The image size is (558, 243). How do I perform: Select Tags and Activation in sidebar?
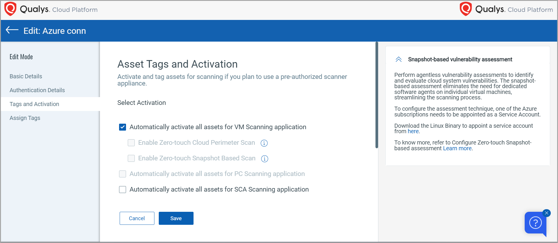pos(34,104)
